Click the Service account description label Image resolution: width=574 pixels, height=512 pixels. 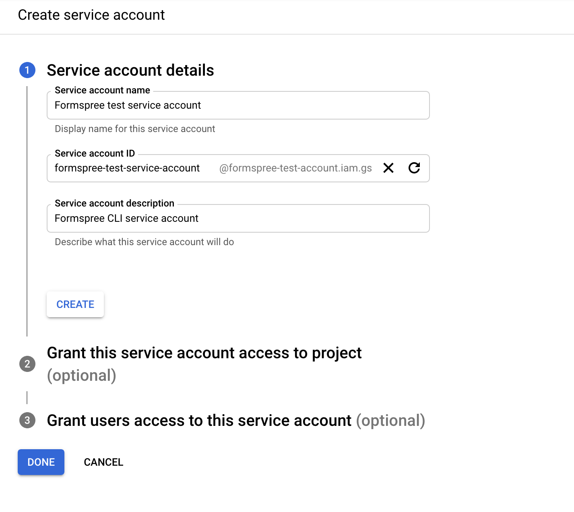point(114,203)
